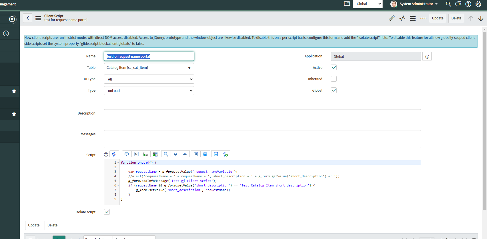Click the Update button in header
The height and width of the screenshot is (239, 487).
point(437,18)
